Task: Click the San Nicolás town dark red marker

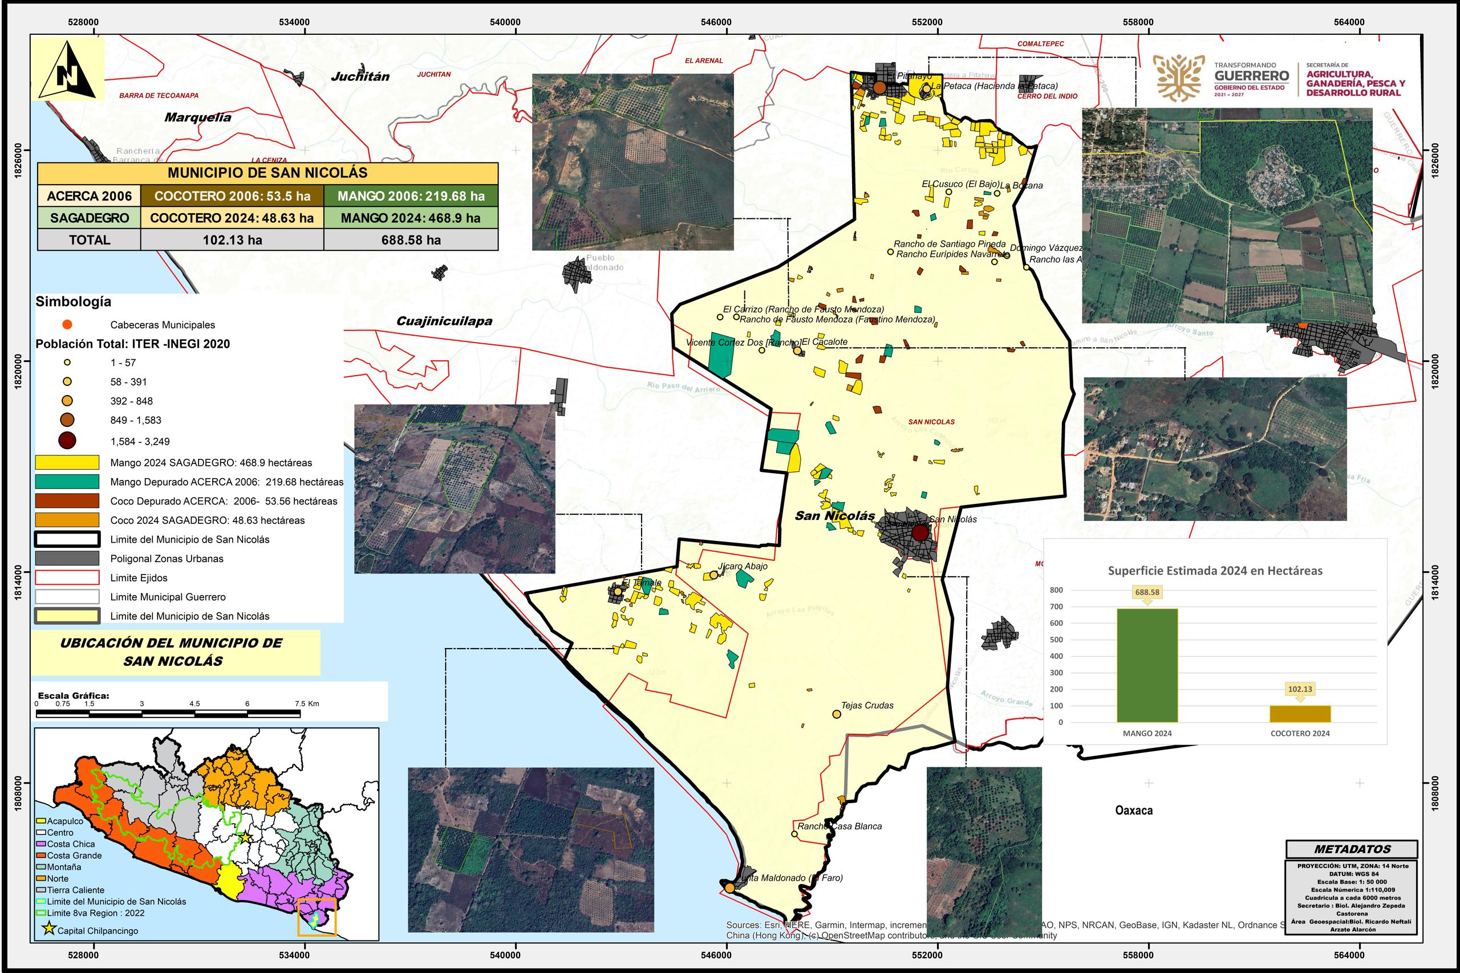Action: [x=919, y=533]
